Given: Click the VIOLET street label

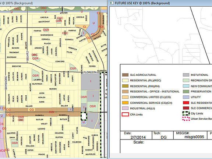Looking at the screenshot, I should pyautogui.click(x=44, y=124).
